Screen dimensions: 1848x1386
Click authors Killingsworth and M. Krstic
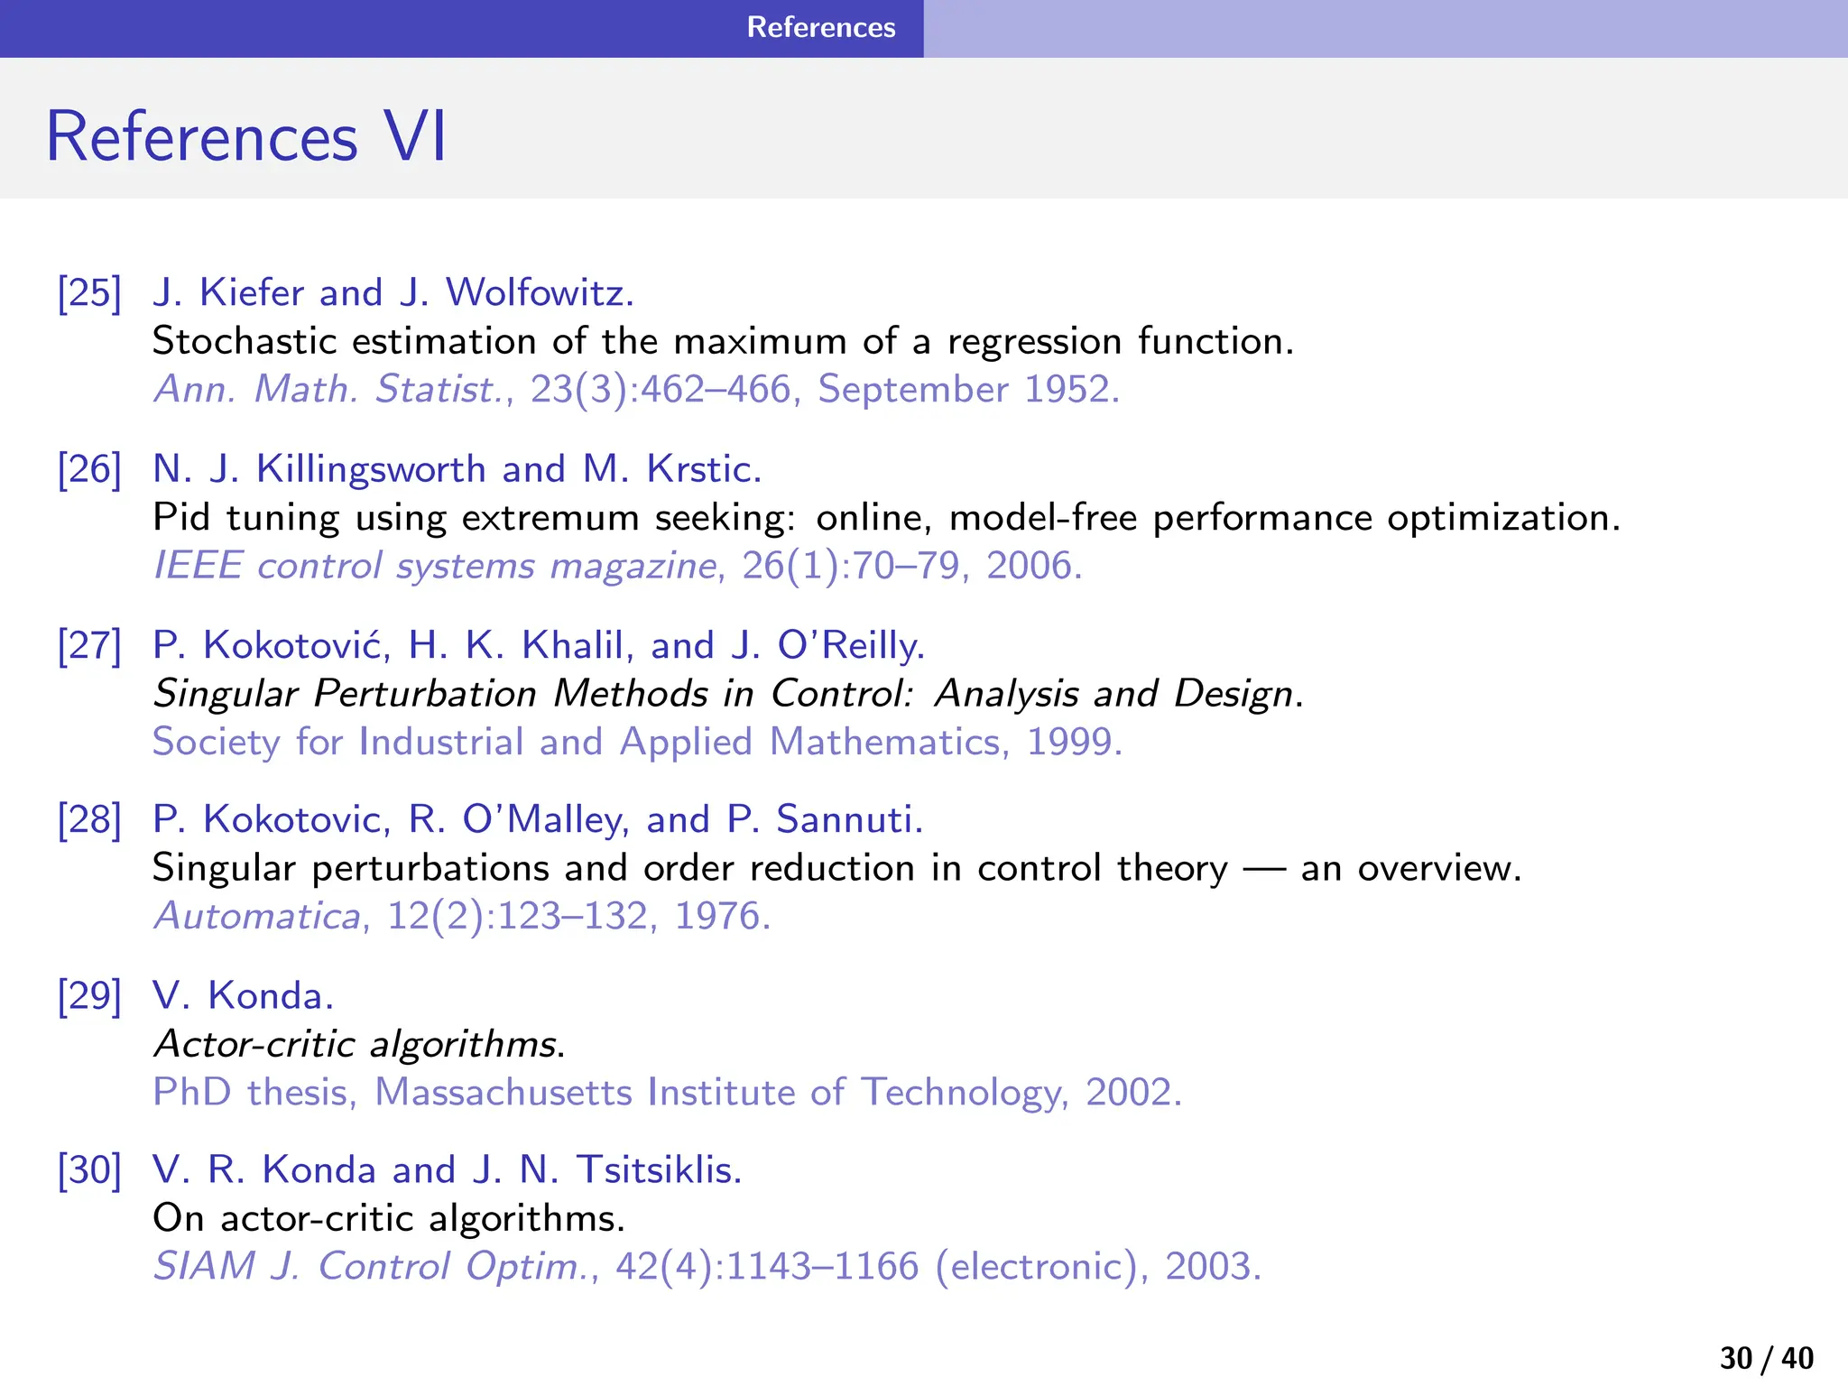pos(457,469)
